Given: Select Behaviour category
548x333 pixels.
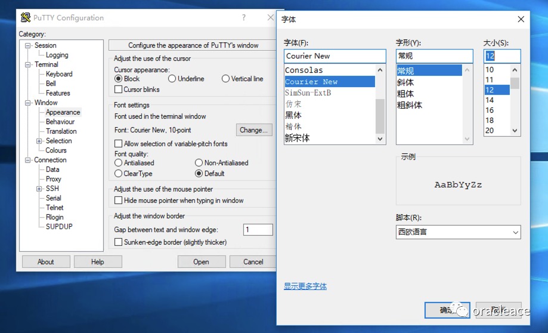Looking at the screenshot, I should pyautogui.click(x=60, y=121).
